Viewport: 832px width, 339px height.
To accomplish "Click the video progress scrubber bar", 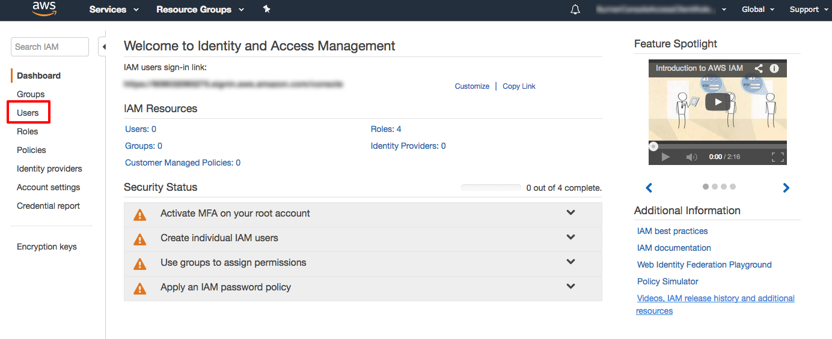I will (717, 146).
